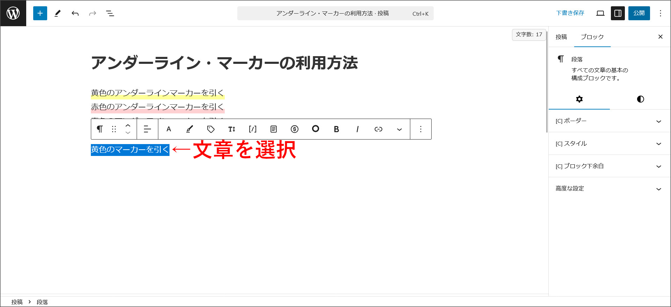Image resolution: width=671 pixels, height=307 pixels.
Task: Open more rich text controls dropdown
Action: pos(399,129)
